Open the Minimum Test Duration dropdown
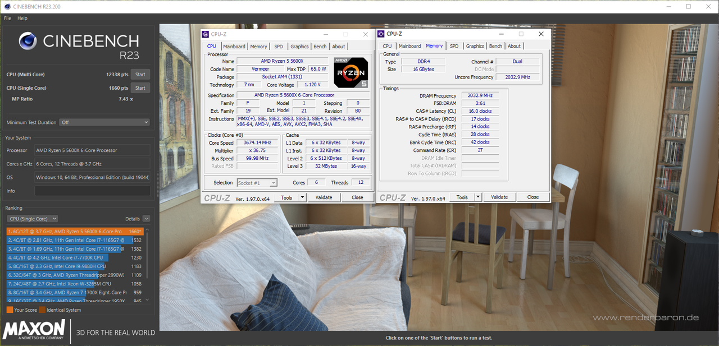This screenshot has height=346, width=719. point(104,122)
